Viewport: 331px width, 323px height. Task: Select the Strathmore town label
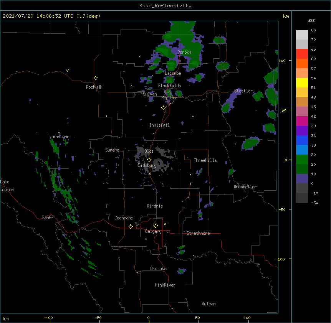(198, 233)
